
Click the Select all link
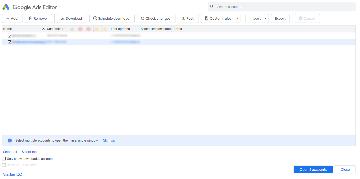(10, 152)
